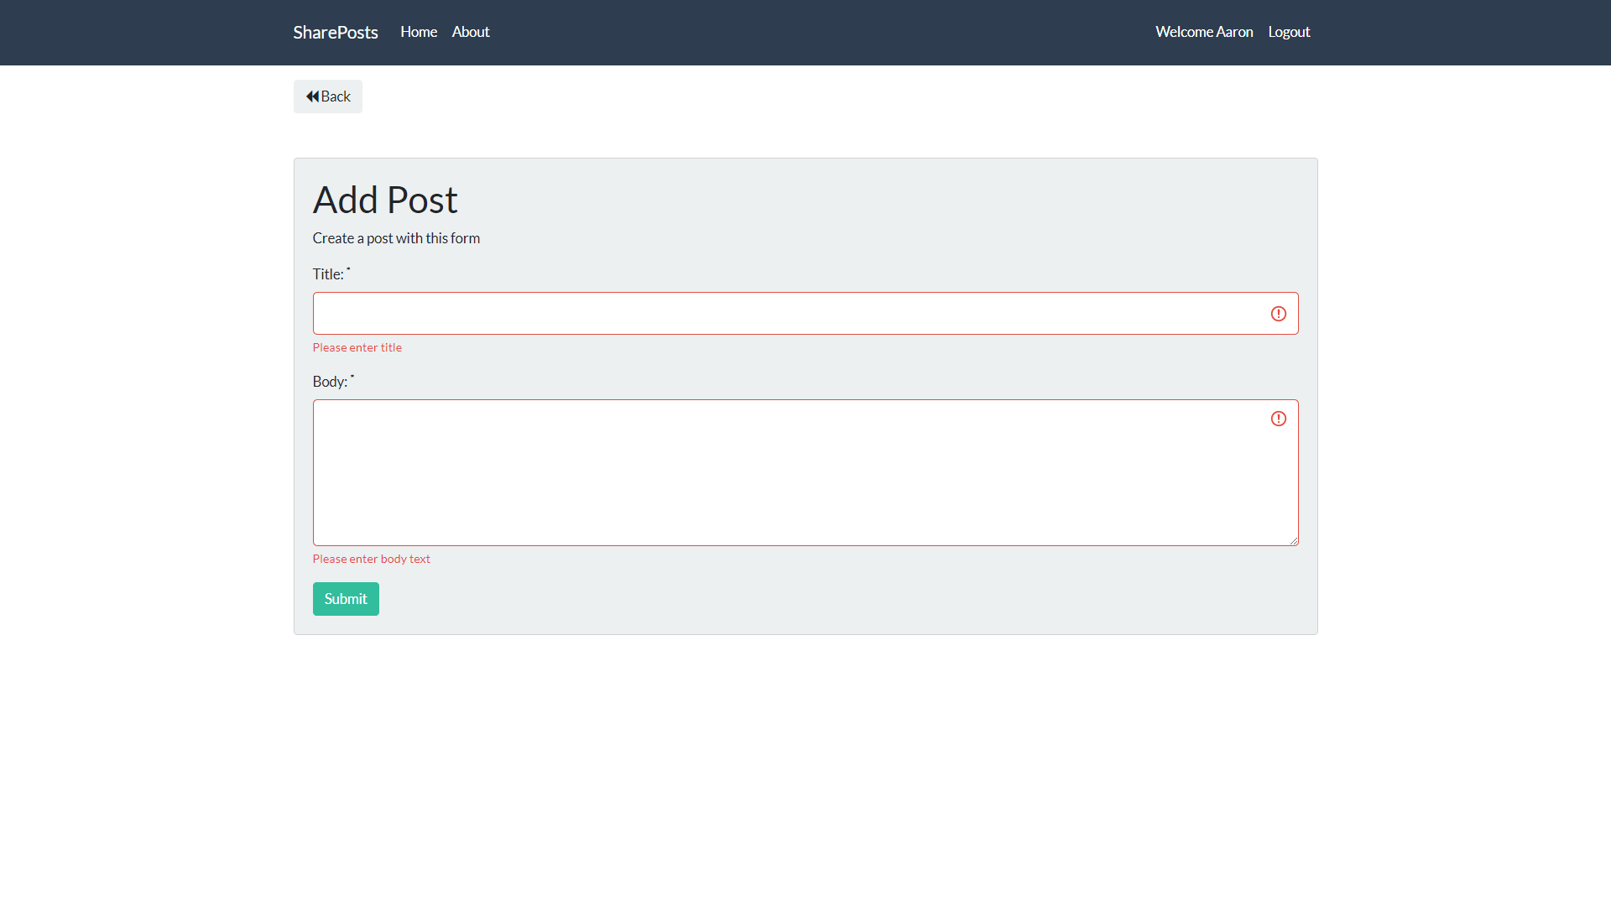The image size is (1611, 906).
Task: Go to Home in navbar
Action: point(418,32)
